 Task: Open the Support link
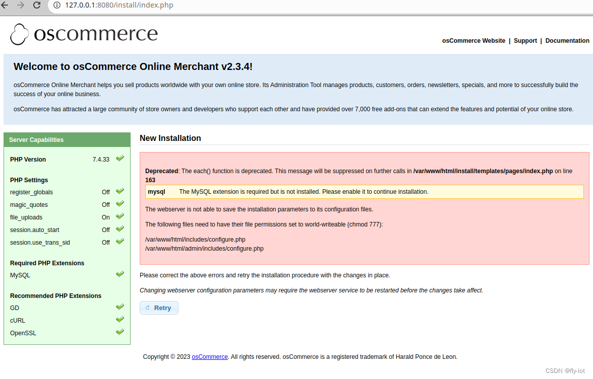[x=525, y=41]
